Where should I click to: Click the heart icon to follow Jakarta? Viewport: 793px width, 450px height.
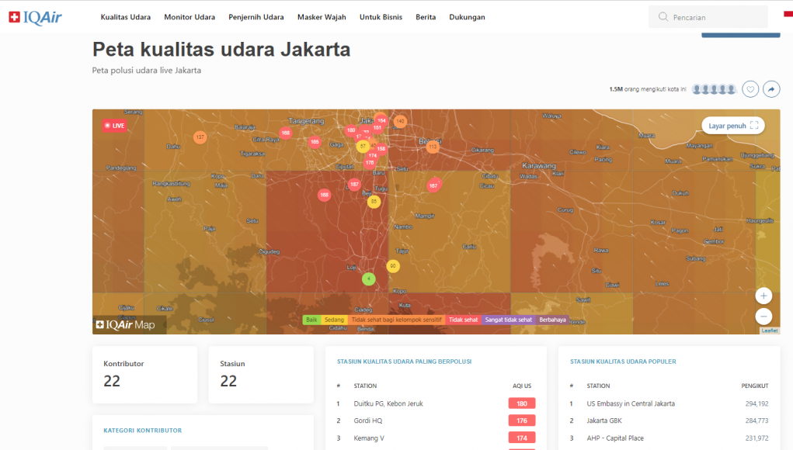(750, 89)
